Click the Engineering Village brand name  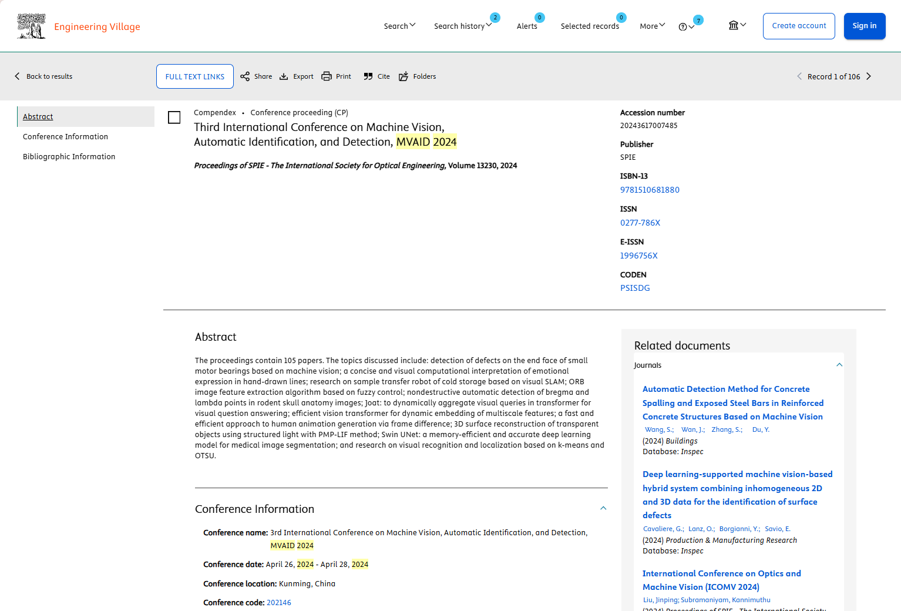point(97,26)
